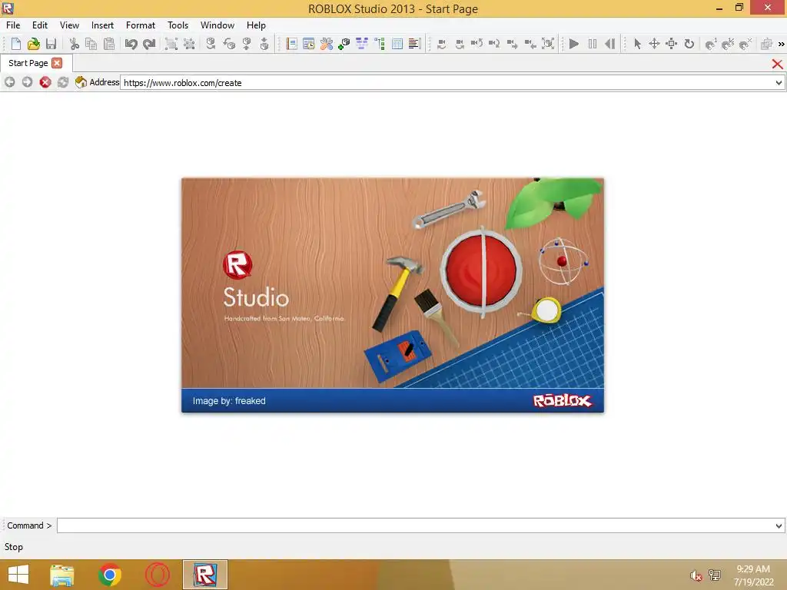This screenshot has height=590, width=787.
Task: Click the red X closing document pane
Action: coord(777,64)
